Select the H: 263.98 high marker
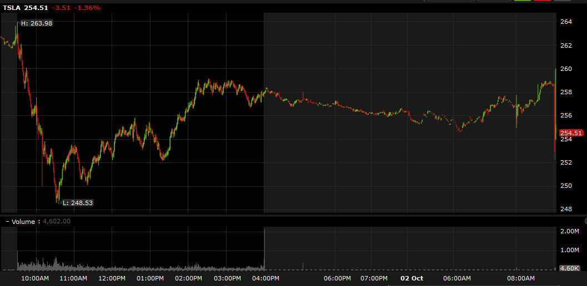The width and height of the screenshot is (587, 286). 36,23
